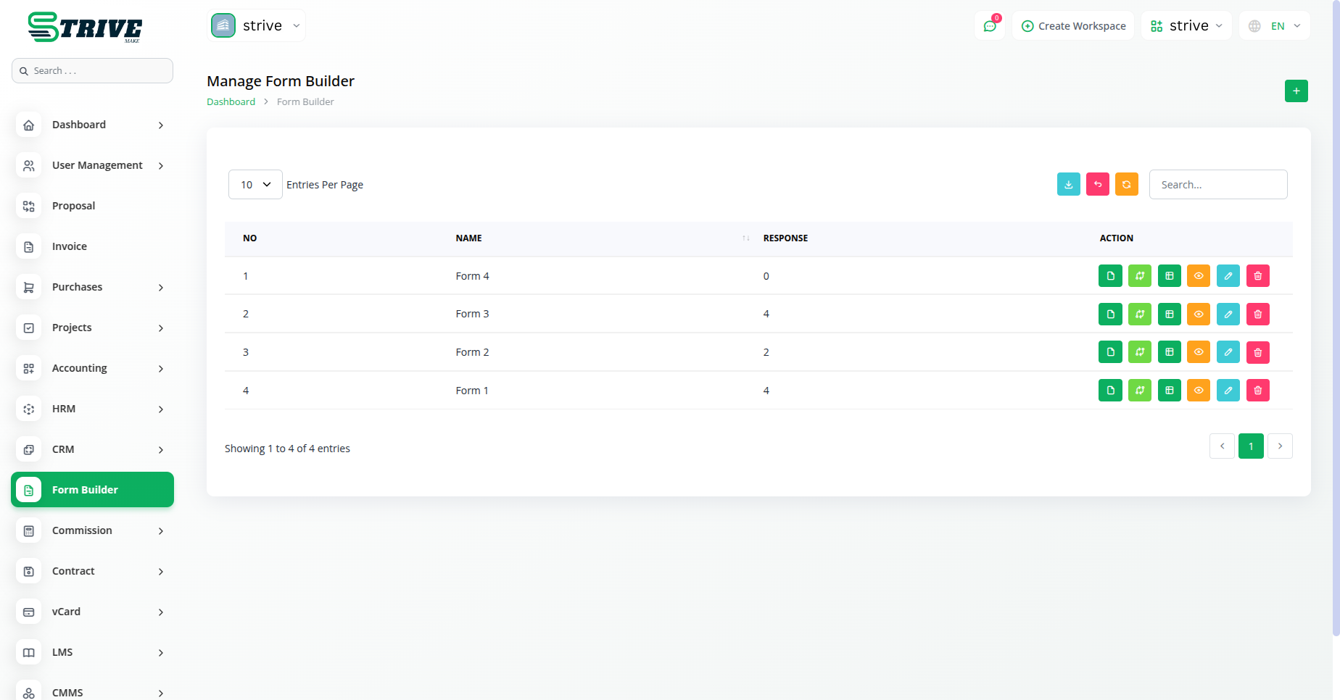
Task: Click the pink undo arrow button
Action: coord(1097,185)
